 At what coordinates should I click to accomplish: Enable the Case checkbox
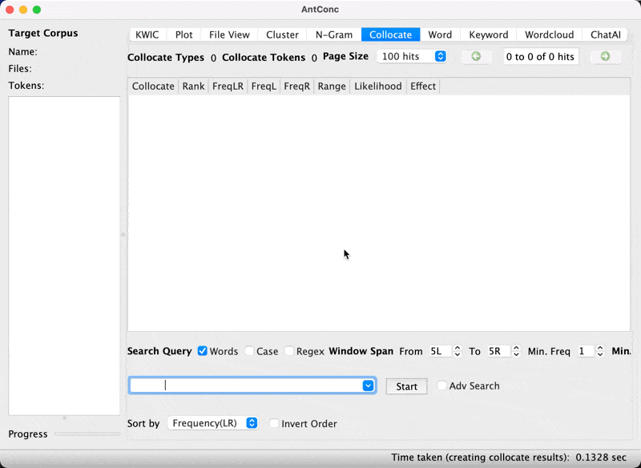coord(249,351)
